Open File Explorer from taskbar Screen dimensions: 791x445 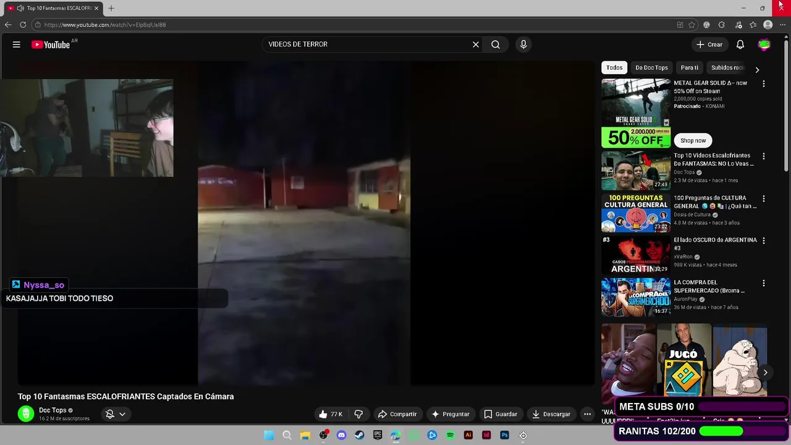click(x=305, y=435)
